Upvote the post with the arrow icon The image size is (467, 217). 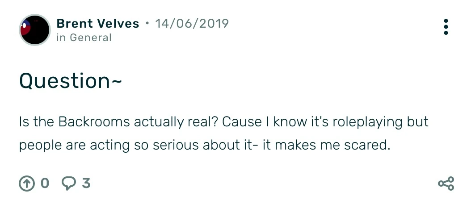tap(27, 184)
